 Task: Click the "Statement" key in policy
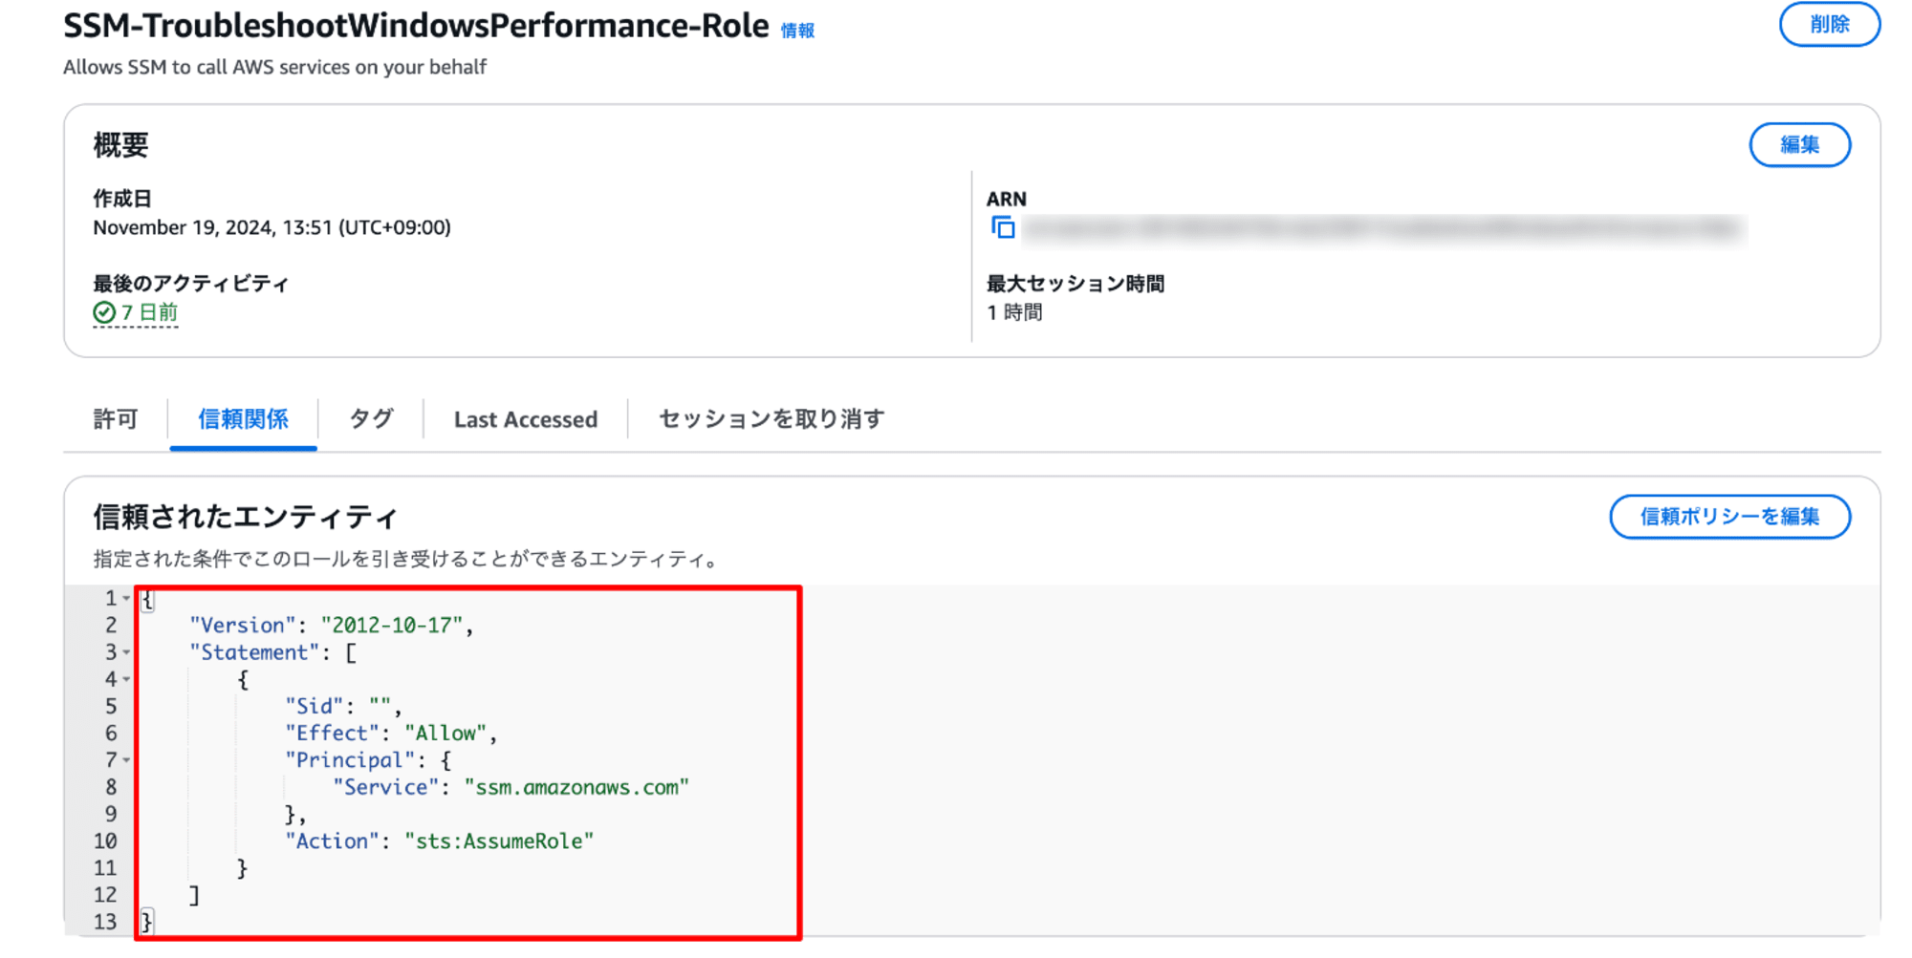pos(254,652)
